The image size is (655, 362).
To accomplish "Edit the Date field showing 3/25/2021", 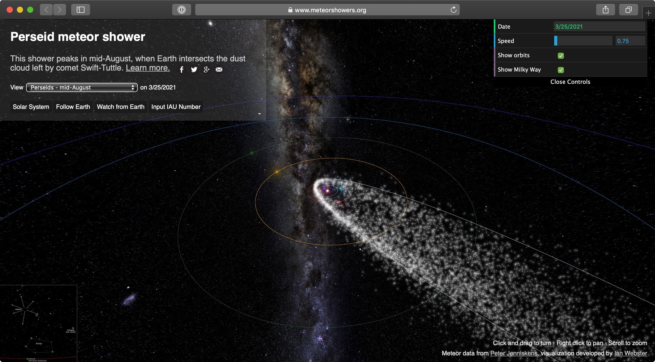I will 599,27.
